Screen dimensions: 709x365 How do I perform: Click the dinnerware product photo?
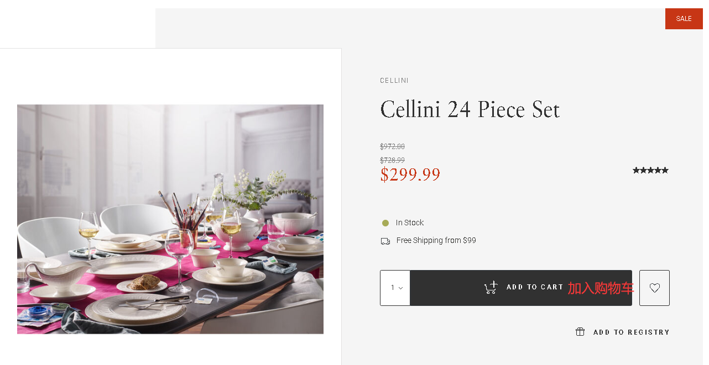[x=170, y=219]
